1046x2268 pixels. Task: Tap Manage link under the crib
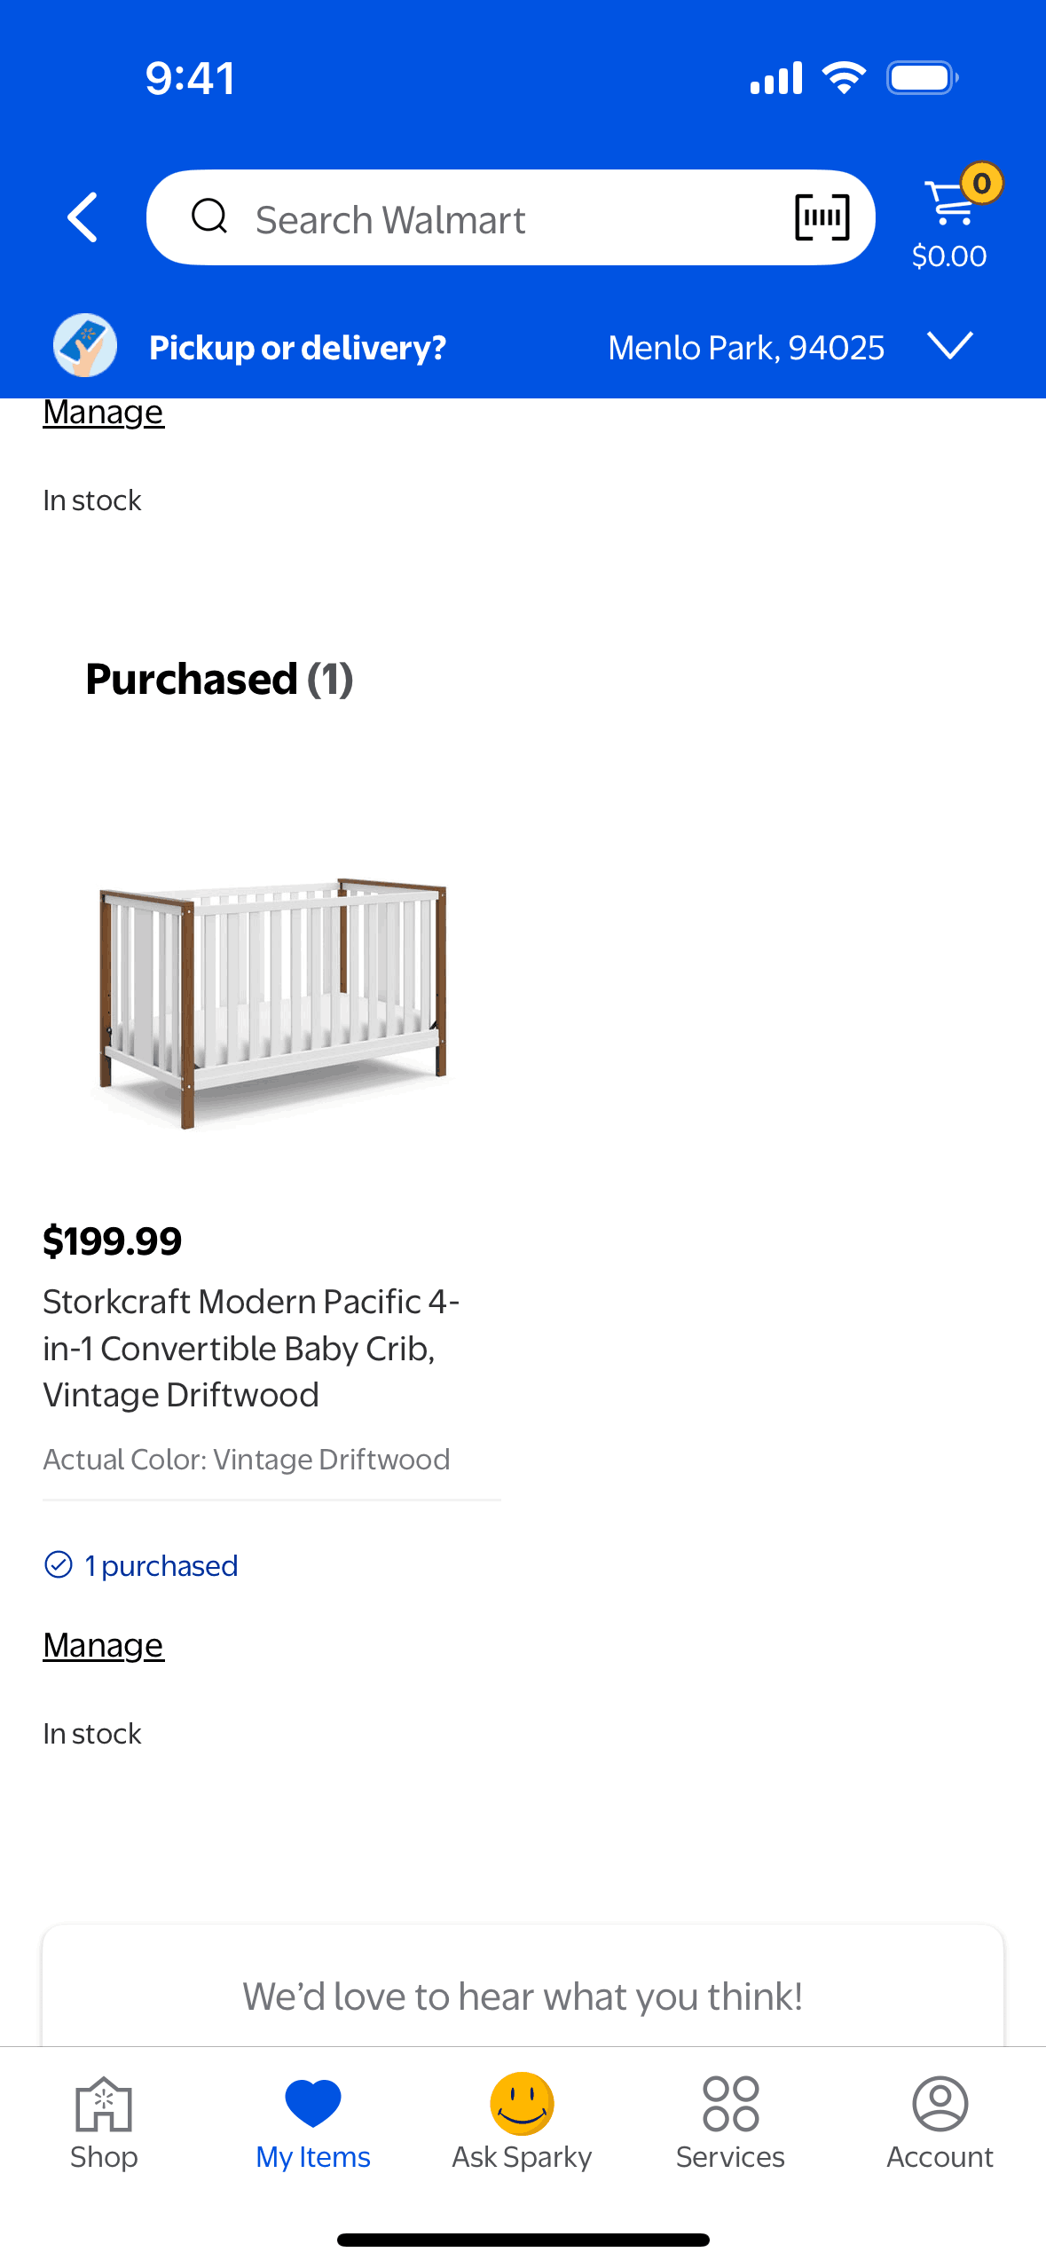(104, 1646)
